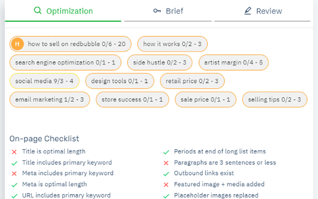Select the 'how it works' keyword pill
This screenshot has height=199, width=318.
(x=172, y=44)
